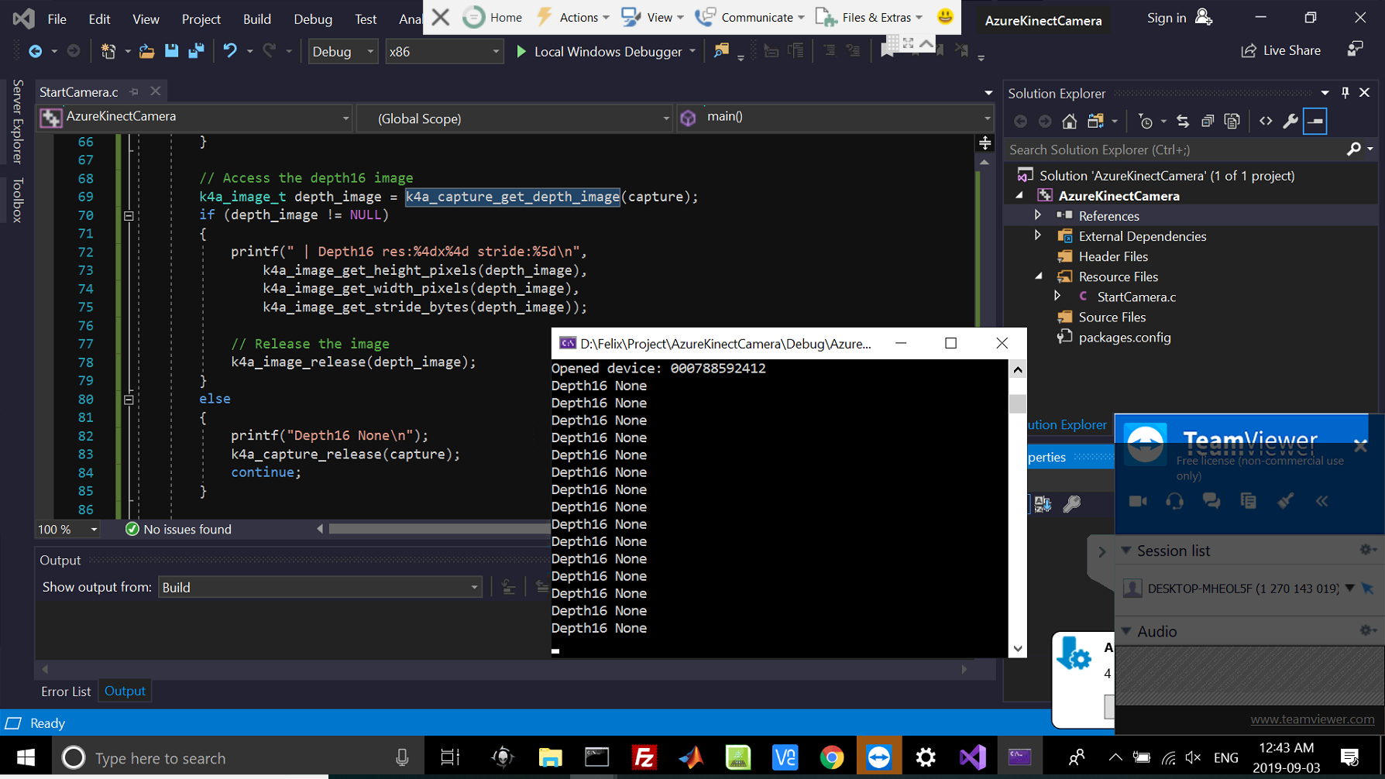The height and width of the screenshot is (779, 1385).
Task: Open Solution Explorer Properties via wrench icon
Action: click(x=1290, y=121)
